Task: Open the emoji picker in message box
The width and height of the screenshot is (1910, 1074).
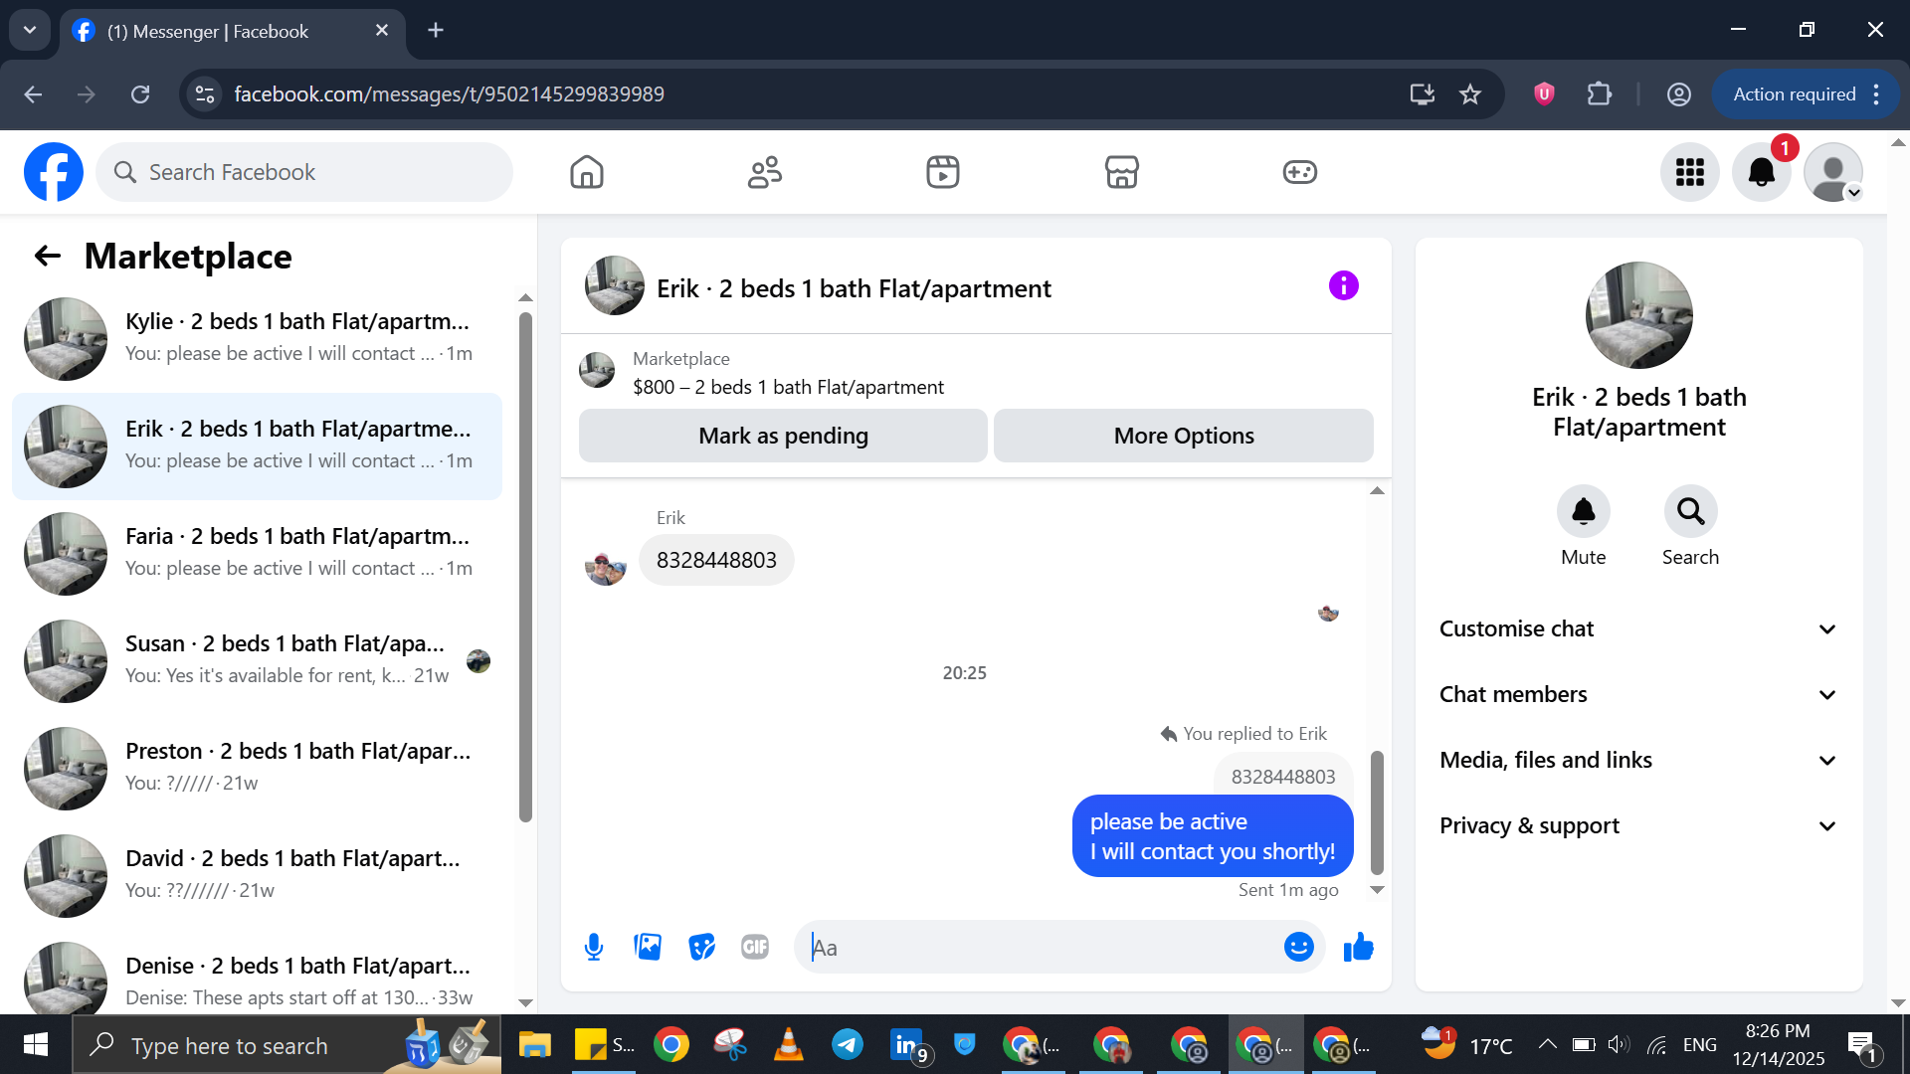Action: click(1298, 947)
